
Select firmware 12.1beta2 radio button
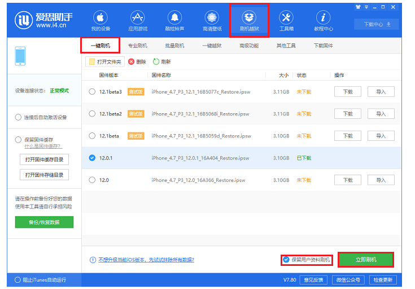(x=92, y=114)
